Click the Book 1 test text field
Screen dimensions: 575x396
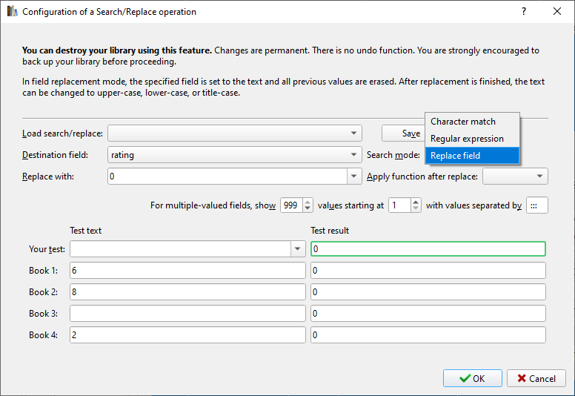click(x=187, y=271)
